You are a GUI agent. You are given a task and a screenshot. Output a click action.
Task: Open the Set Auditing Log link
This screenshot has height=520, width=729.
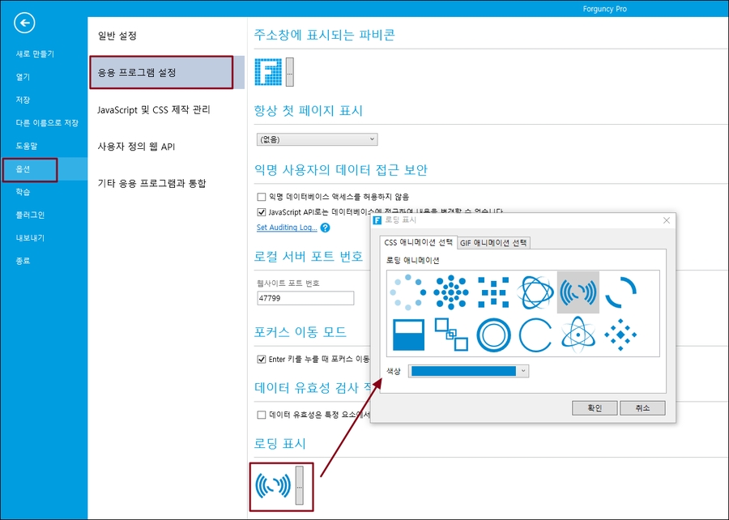[287, 228]
